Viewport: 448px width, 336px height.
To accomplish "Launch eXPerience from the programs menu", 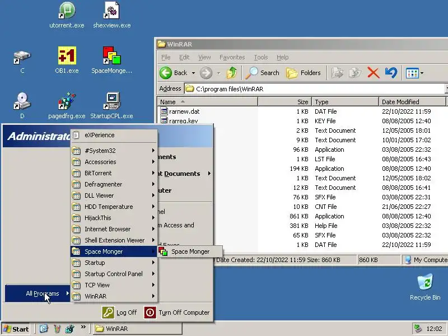I will pyautogui.click(x=114, y=135).
